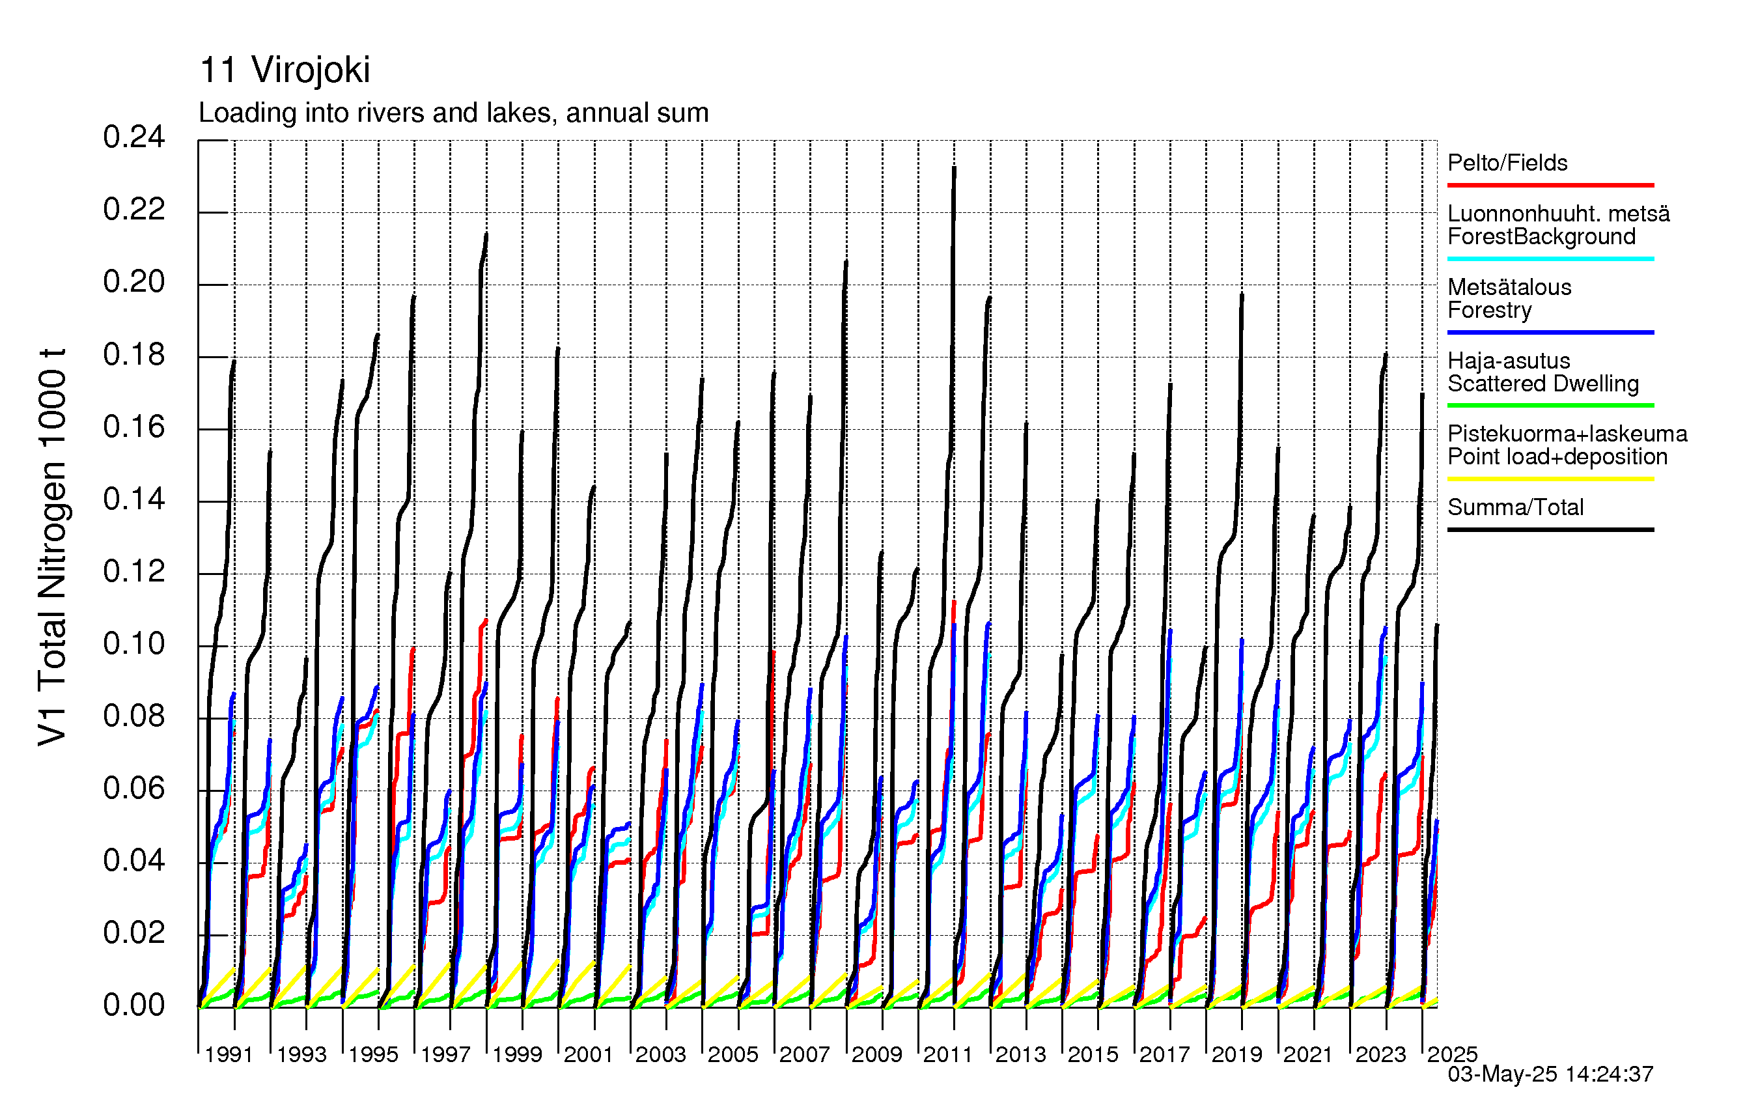This screenshot has width=1758, height=1107.
Task: Click the x-axis year label 2019
Action: [x=1236, y=1054]
